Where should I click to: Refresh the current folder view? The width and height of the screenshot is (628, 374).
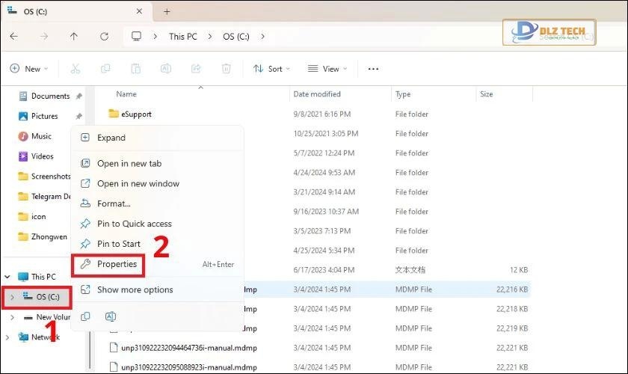tap(103, 36)
